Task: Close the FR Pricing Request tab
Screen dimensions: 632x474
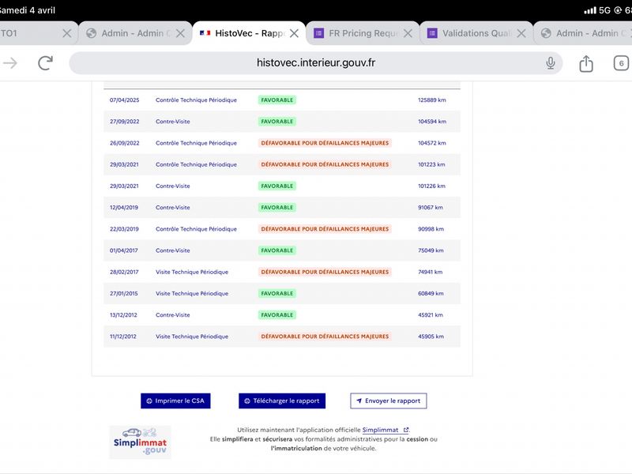Action: [408, 33]
